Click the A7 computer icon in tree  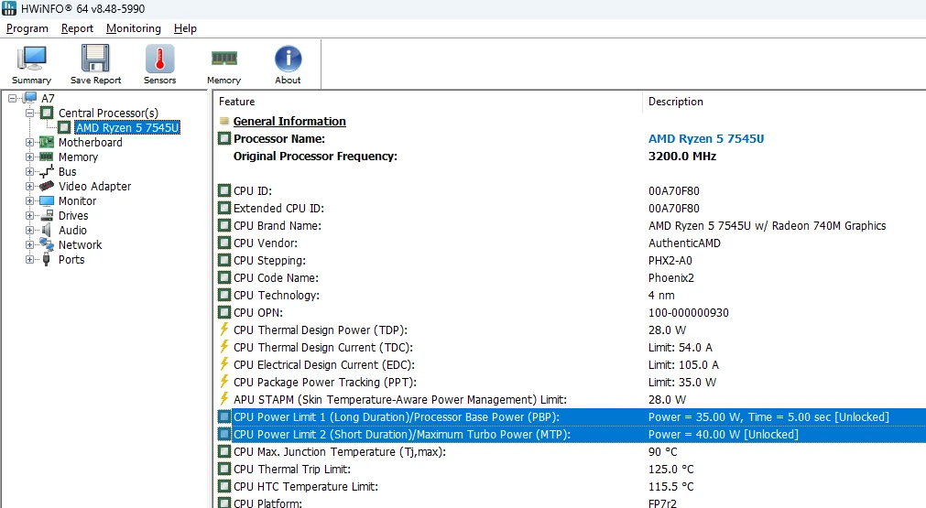point(30,98)
